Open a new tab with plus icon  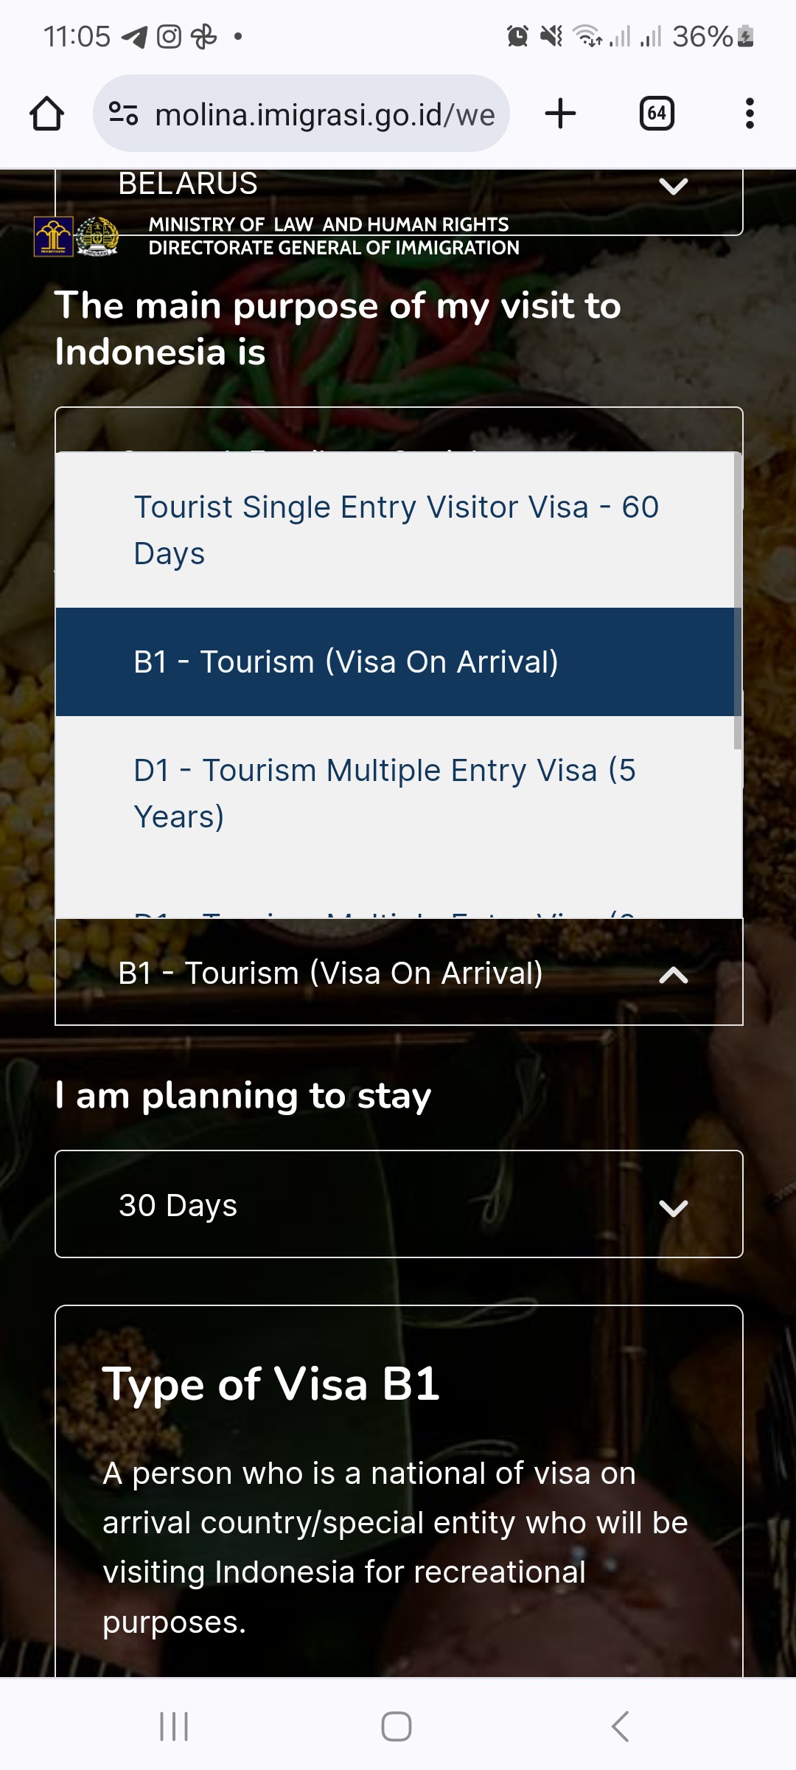point(560,114)
